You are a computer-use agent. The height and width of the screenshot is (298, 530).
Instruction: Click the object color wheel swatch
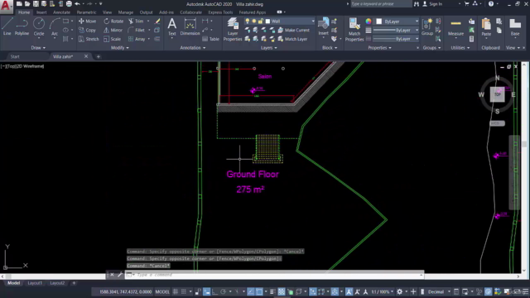[x=369, y=22]
